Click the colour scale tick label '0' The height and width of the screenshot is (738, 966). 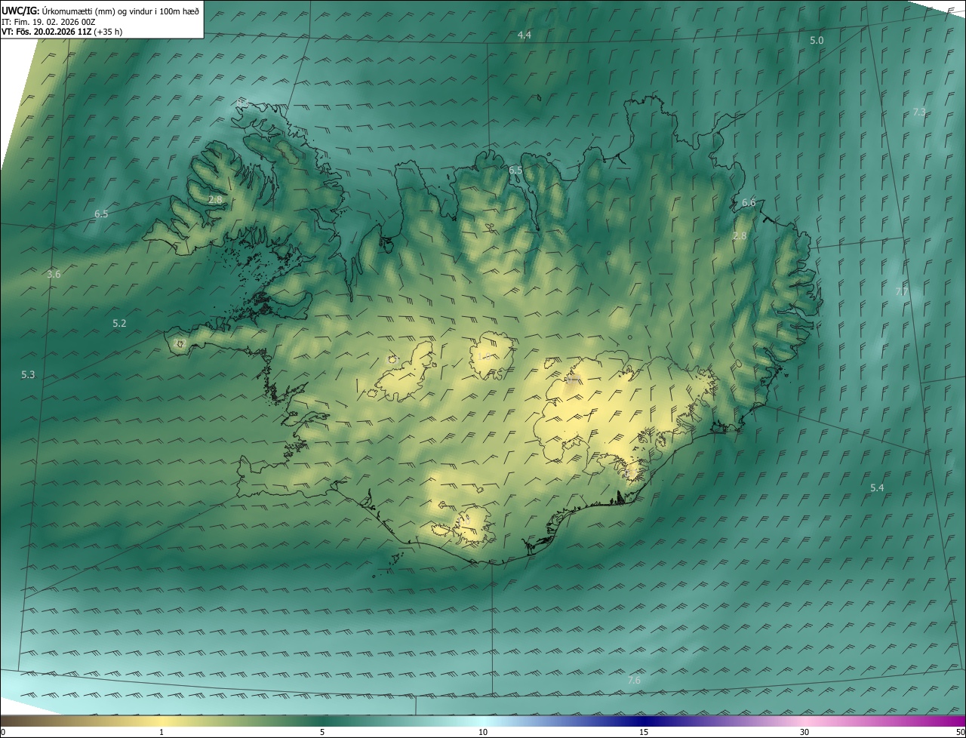3,732
